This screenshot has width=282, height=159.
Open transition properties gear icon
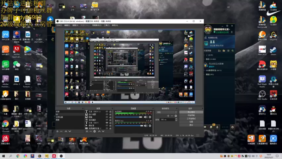176,116
